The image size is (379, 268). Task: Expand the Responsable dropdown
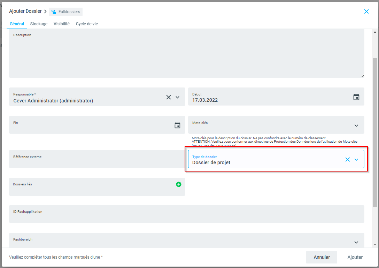click(178, 97)
